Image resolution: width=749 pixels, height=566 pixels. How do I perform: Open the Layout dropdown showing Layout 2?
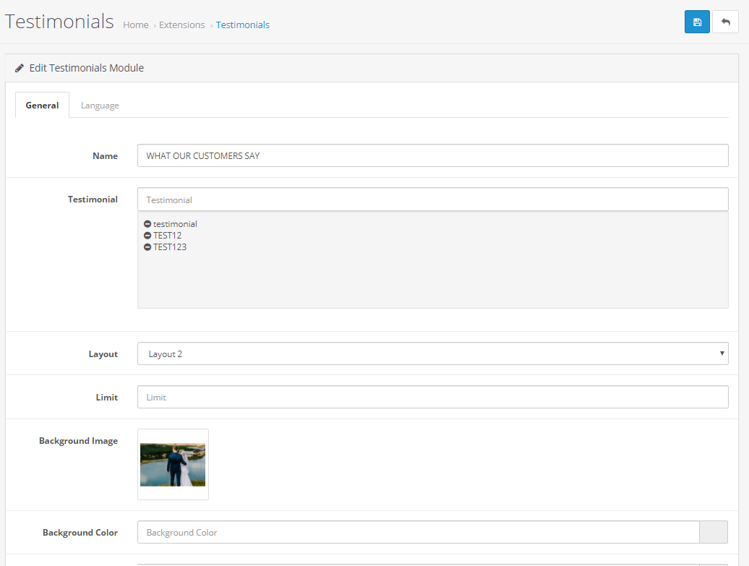(x=433, y=353)
